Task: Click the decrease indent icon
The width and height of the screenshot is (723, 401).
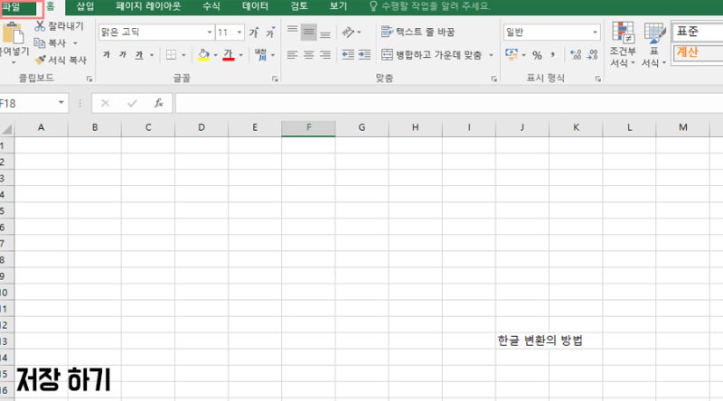Action: 348,55
